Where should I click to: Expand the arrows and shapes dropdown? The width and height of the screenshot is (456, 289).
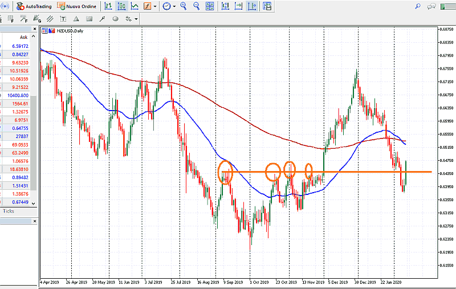(x=136, y=19)
